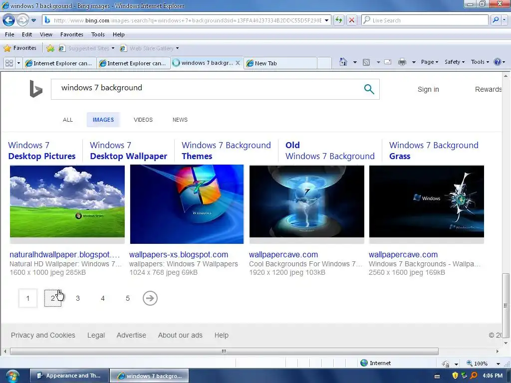Screen dimensions: 511x383
Task: Click the horizontal scrollbar thumb
Action: 224,352
